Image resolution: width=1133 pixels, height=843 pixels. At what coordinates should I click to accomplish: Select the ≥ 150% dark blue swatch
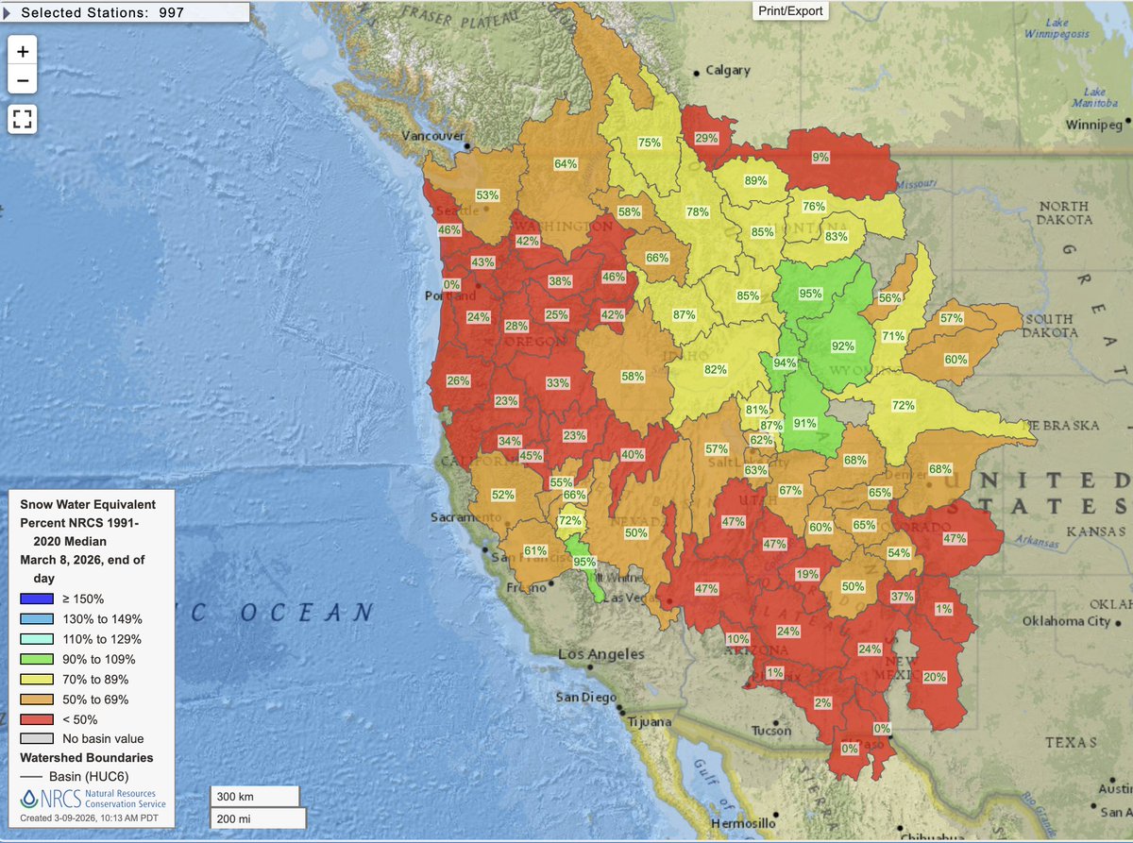(36, 599)
